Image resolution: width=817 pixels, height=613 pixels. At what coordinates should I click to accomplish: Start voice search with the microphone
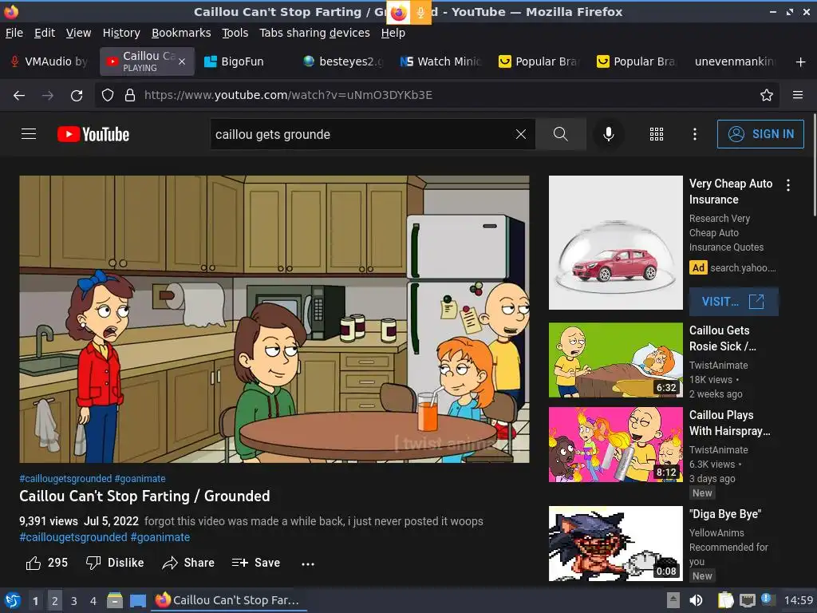(x=608, y=134)
